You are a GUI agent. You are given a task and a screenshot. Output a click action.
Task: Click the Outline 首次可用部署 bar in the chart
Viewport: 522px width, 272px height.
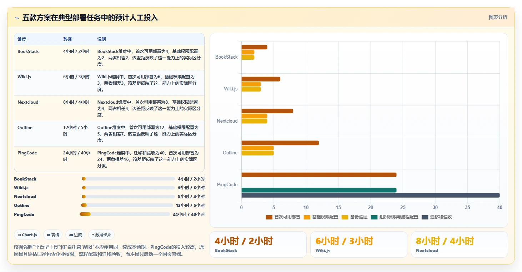[280, 143]
